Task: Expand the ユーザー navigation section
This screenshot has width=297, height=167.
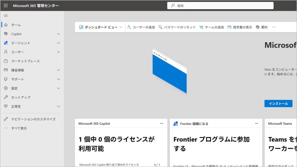Action: [58, 52]
